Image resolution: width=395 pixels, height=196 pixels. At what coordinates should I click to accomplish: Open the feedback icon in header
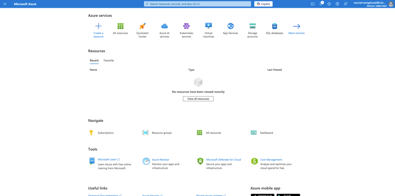click(345, 4)
